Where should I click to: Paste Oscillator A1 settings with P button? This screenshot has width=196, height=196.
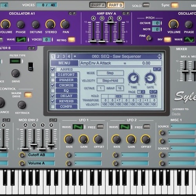[x=74, y=13]
